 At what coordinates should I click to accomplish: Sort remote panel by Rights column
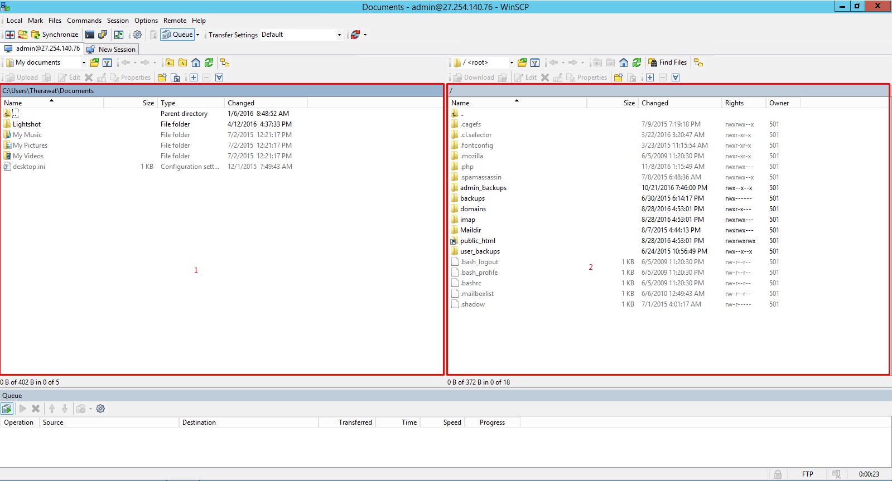click(743, 103)
